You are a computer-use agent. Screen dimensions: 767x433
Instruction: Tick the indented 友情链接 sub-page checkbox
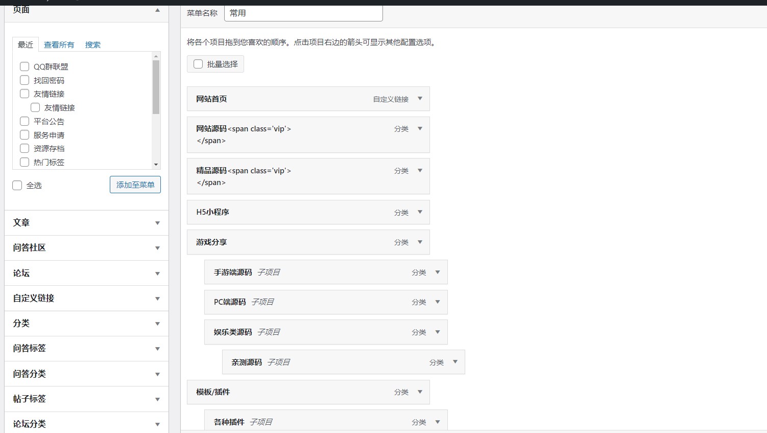(x=35, y=107)
